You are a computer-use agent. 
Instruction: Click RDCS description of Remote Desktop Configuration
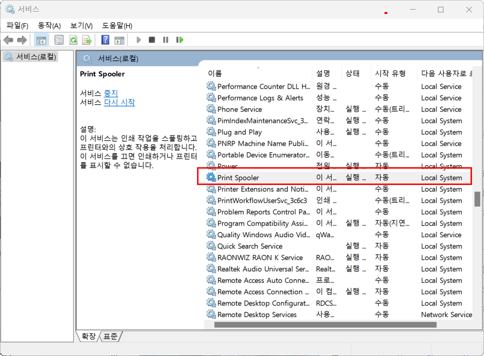326,303
